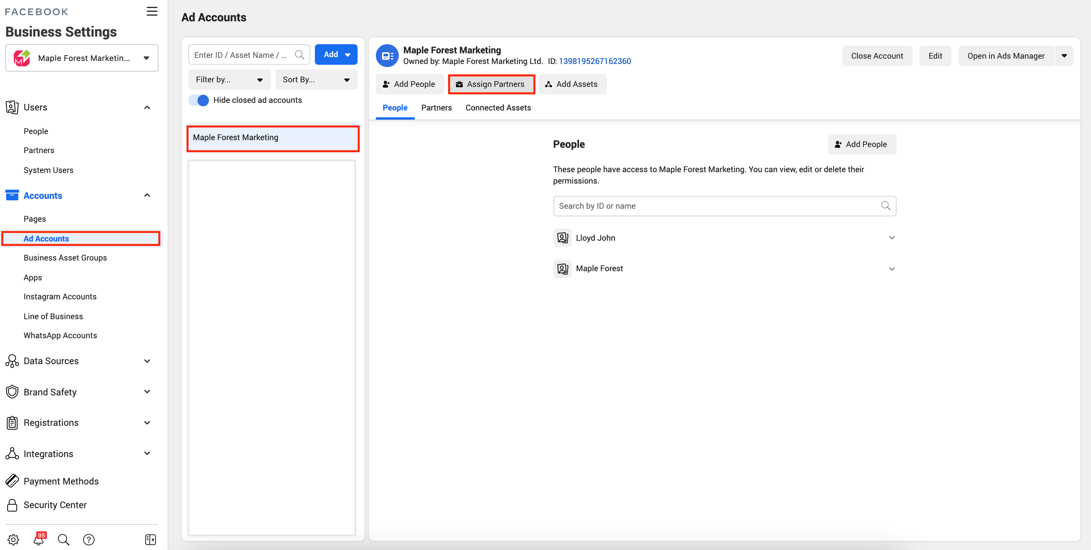The height and width of the screenshot is (550, 1091).
Task: Click the Users section icon
Action: point(12,107)
